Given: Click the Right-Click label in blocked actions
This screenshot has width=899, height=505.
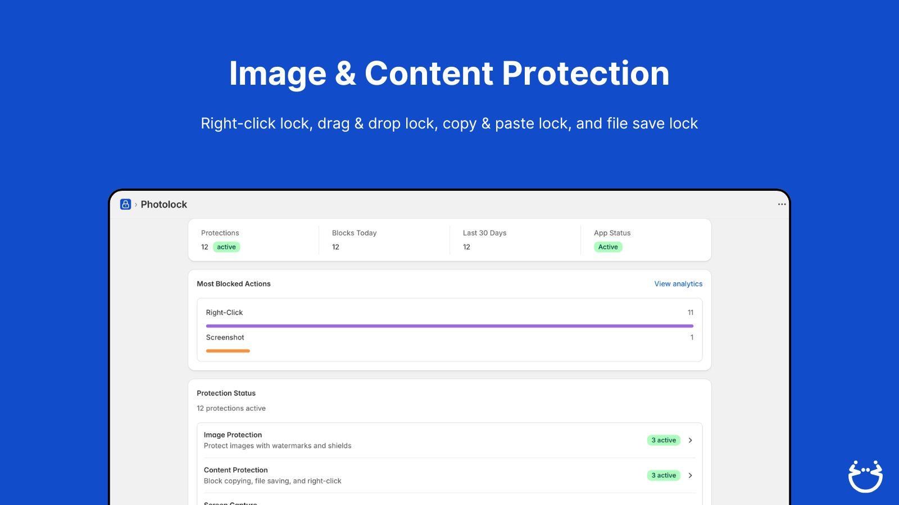Looking at the screenshot, I should (x=224, y=313).
